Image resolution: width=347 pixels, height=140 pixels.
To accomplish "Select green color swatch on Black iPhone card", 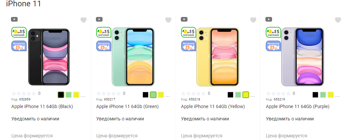I will [x=69, y=95].
